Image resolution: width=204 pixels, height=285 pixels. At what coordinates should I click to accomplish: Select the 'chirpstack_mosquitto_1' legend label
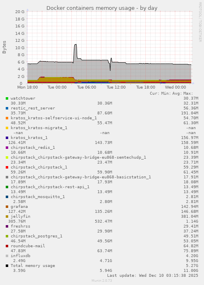(38, 196)
